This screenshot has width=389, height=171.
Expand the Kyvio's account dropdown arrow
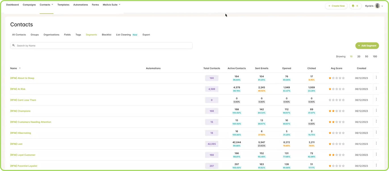pyautogui.click(x=382, y=6)
